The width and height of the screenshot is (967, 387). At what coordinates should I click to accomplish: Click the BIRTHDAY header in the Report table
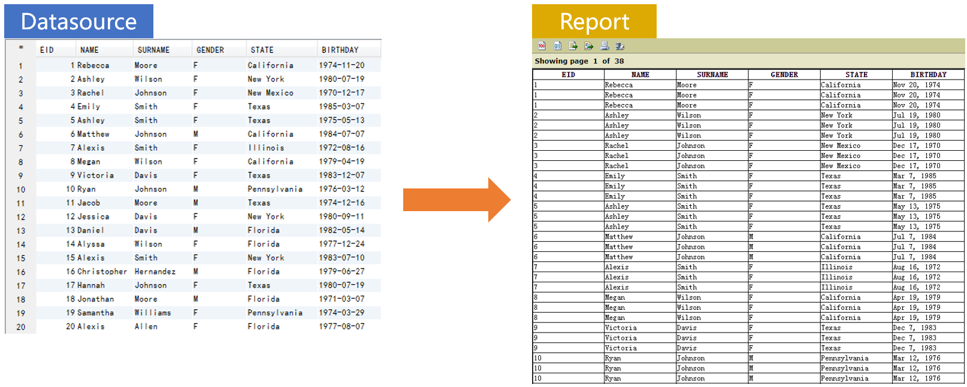[x=928, y=75]
